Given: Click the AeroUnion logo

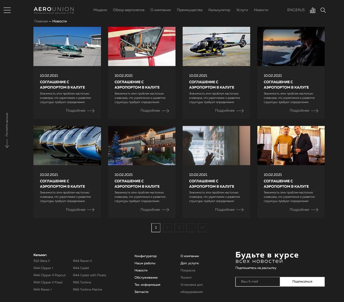Looking at the screenshot, I should point(54,10).
